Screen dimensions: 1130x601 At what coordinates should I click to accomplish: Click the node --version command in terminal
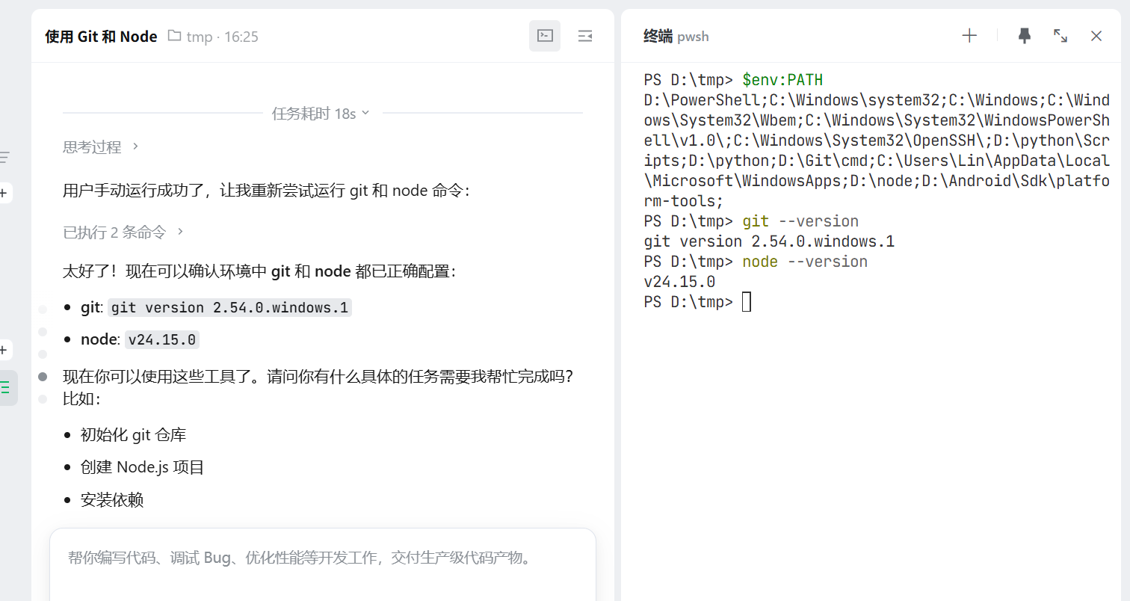click(805, 262)
